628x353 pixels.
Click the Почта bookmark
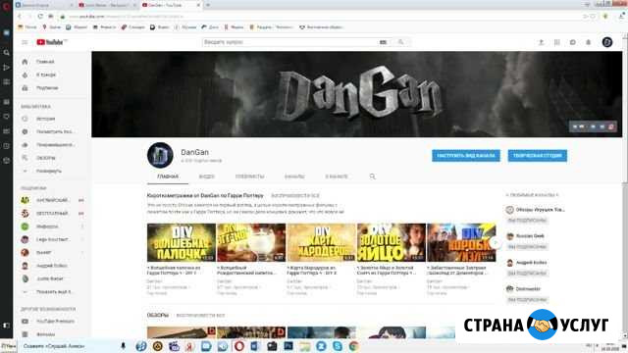pos(27,27)
